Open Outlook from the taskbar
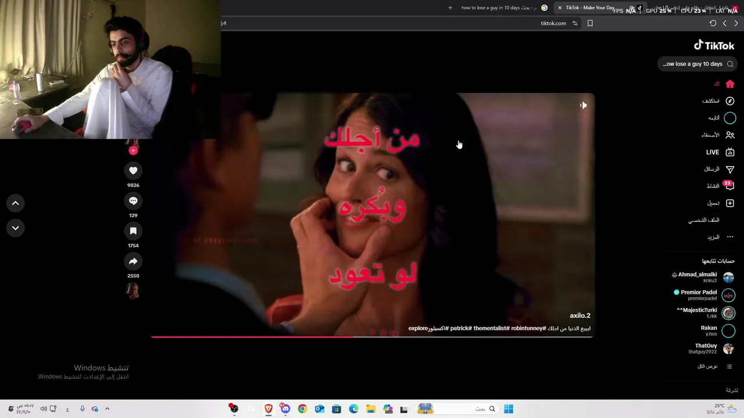 319,409
